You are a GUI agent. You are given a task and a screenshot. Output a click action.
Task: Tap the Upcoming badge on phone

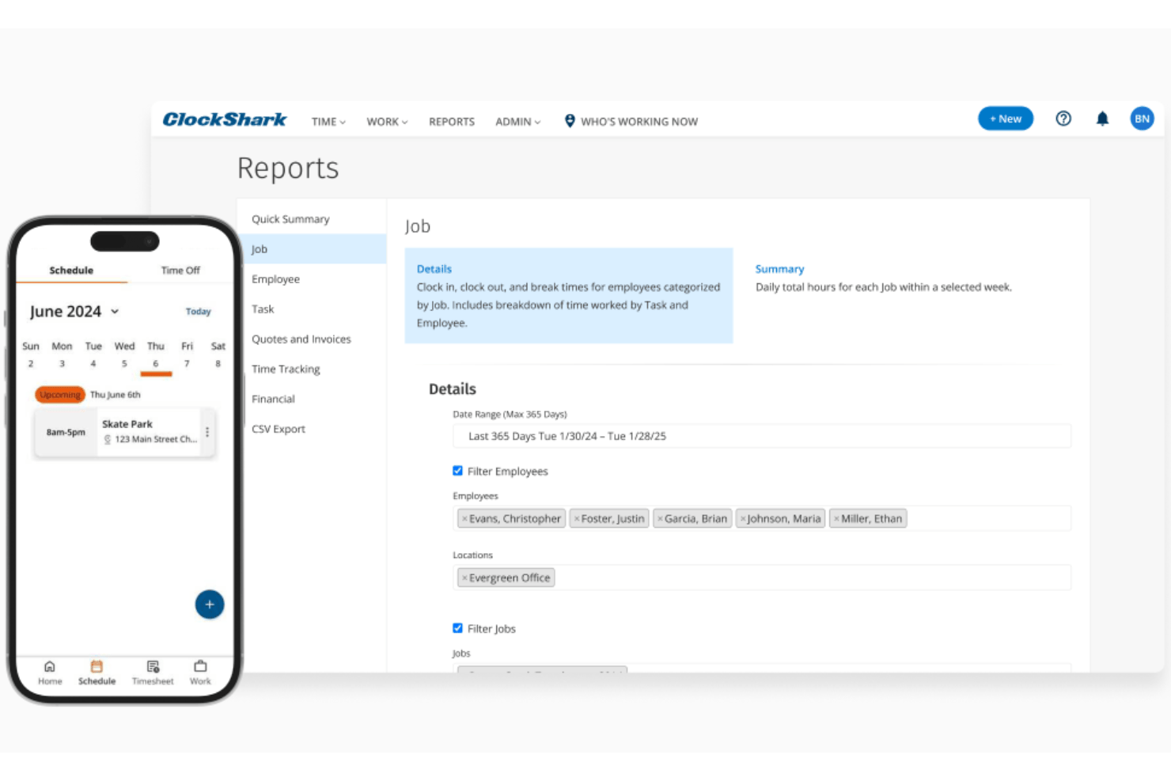tap(60, 395)
